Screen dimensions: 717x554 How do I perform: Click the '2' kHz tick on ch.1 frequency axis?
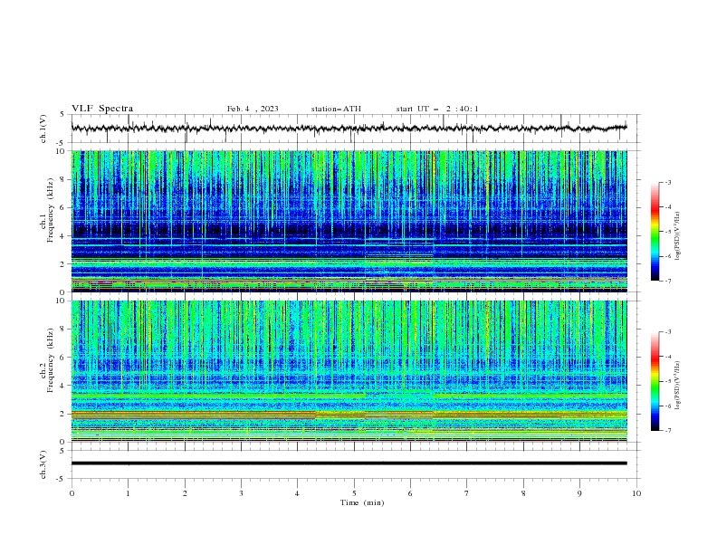click(x=64, y=264)
